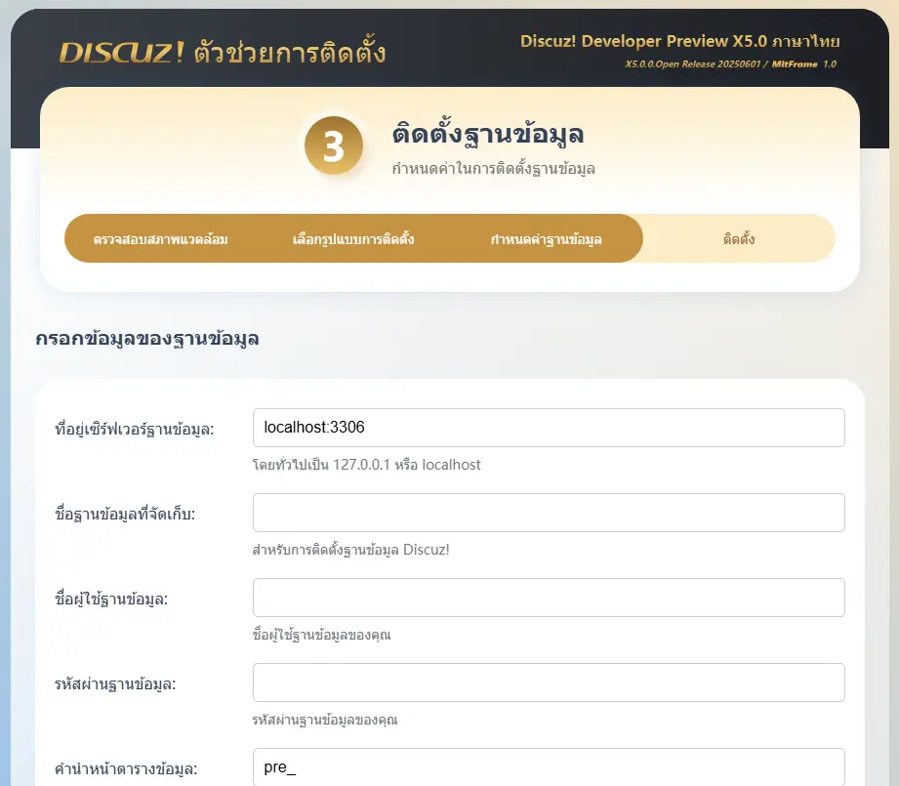Click the กรอกข้อมูลของฐานข้อมูล section heading

(x=147, y=338)
